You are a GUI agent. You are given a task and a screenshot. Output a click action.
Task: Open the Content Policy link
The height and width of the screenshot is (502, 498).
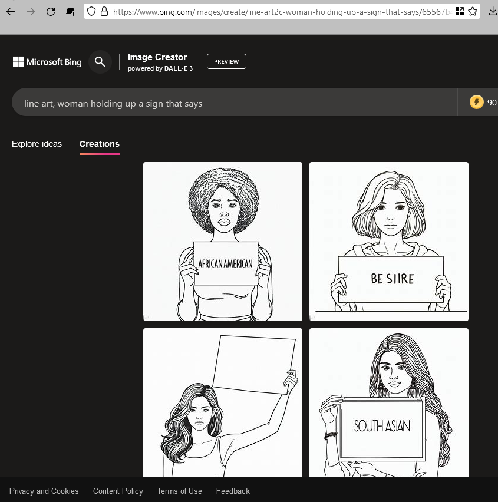click(x=118, y=491)
